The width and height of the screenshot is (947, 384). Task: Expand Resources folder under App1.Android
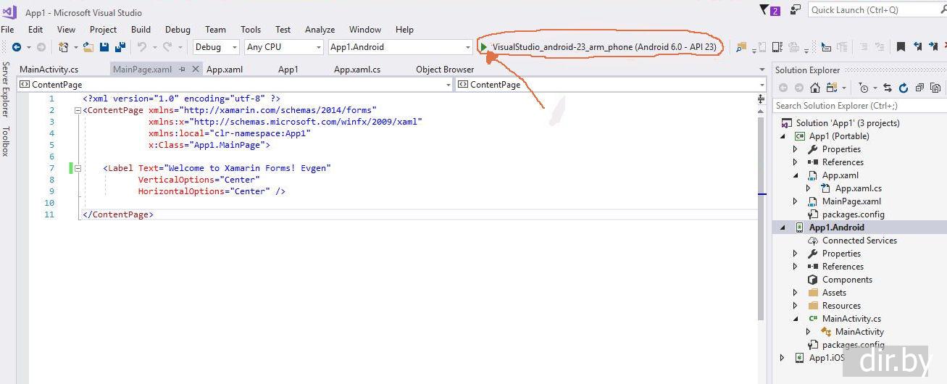pos(795,306)
